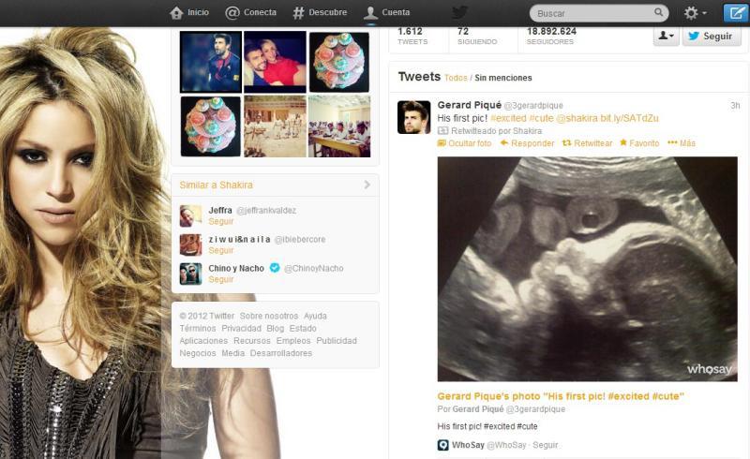Follow Chino y Nacho with Seguir
Screen dimensions: 750x459
[x=221, y=279]
